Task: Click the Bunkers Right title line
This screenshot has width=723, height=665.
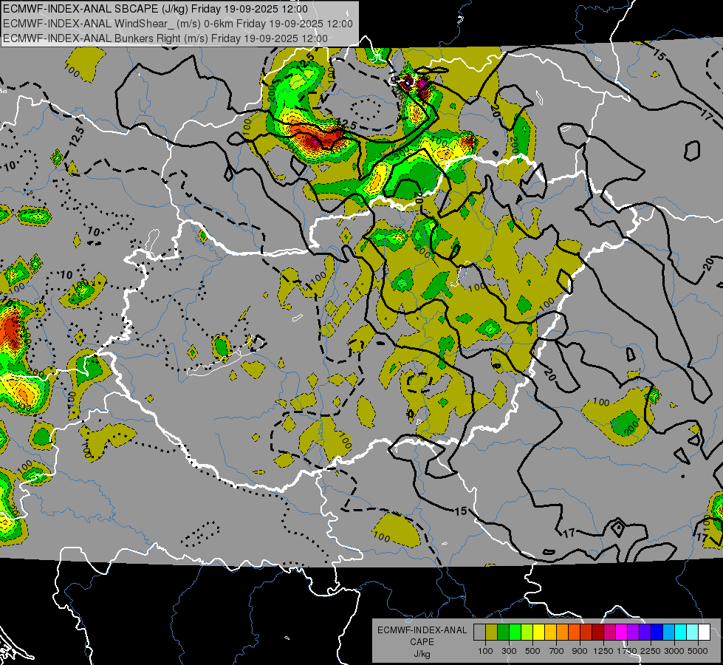Action: tap(165, 37)
